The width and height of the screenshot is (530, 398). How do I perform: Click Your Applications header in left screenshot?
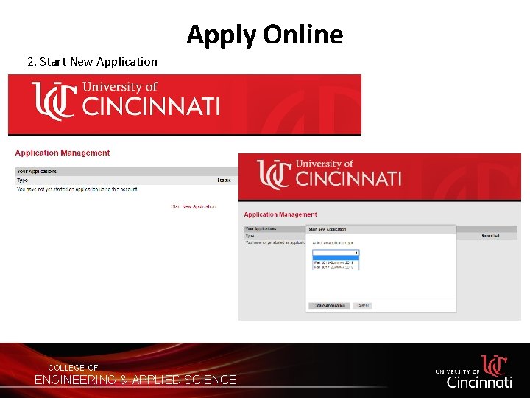coord(37,171)
